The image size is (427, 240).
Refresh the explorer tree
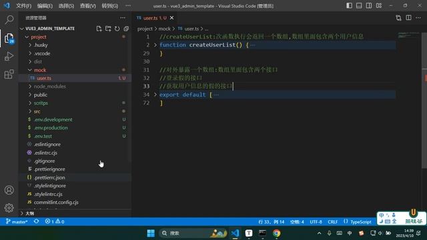tap(117, 29)
